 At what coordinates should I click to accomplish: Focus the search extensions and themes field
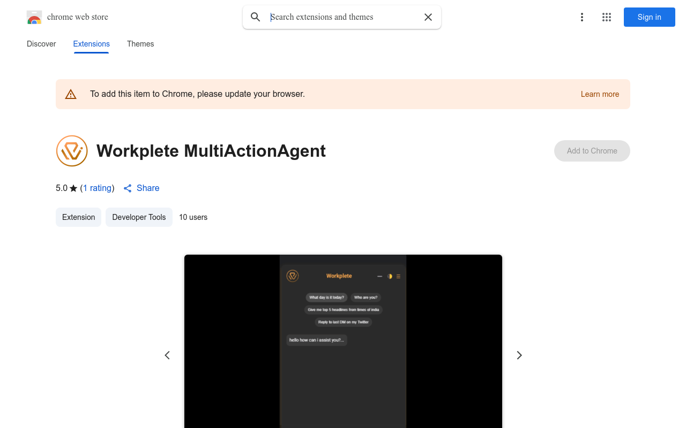(343, 17)
